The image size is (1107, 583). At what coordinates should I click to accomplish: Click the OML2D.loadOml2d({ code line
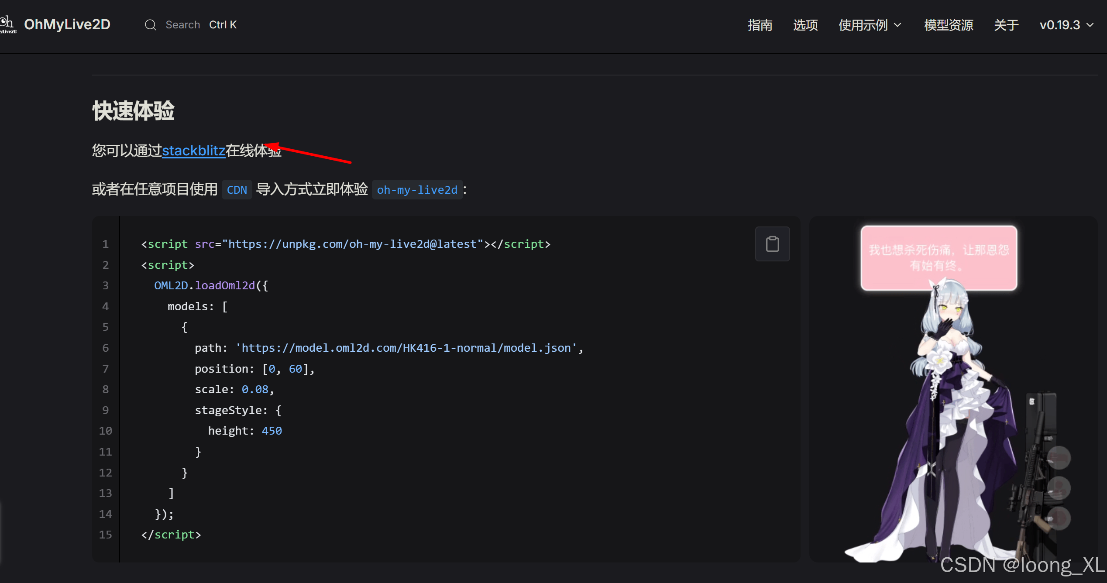pos(211,285)
